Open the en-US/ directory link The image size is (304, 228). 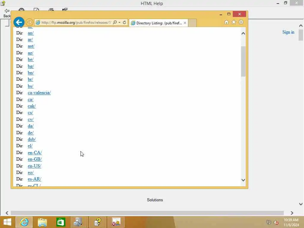(34, 166)
